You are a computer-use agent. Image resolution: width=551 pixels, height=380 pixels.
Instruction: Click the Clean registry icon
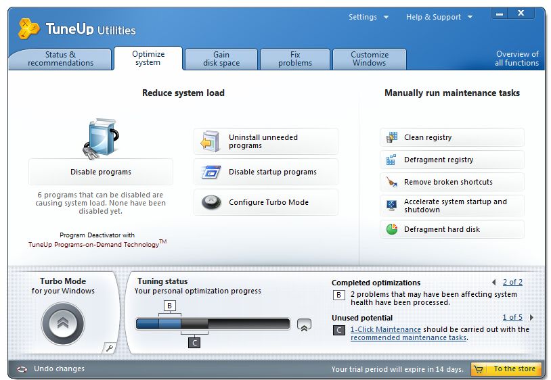click(392, 137)
